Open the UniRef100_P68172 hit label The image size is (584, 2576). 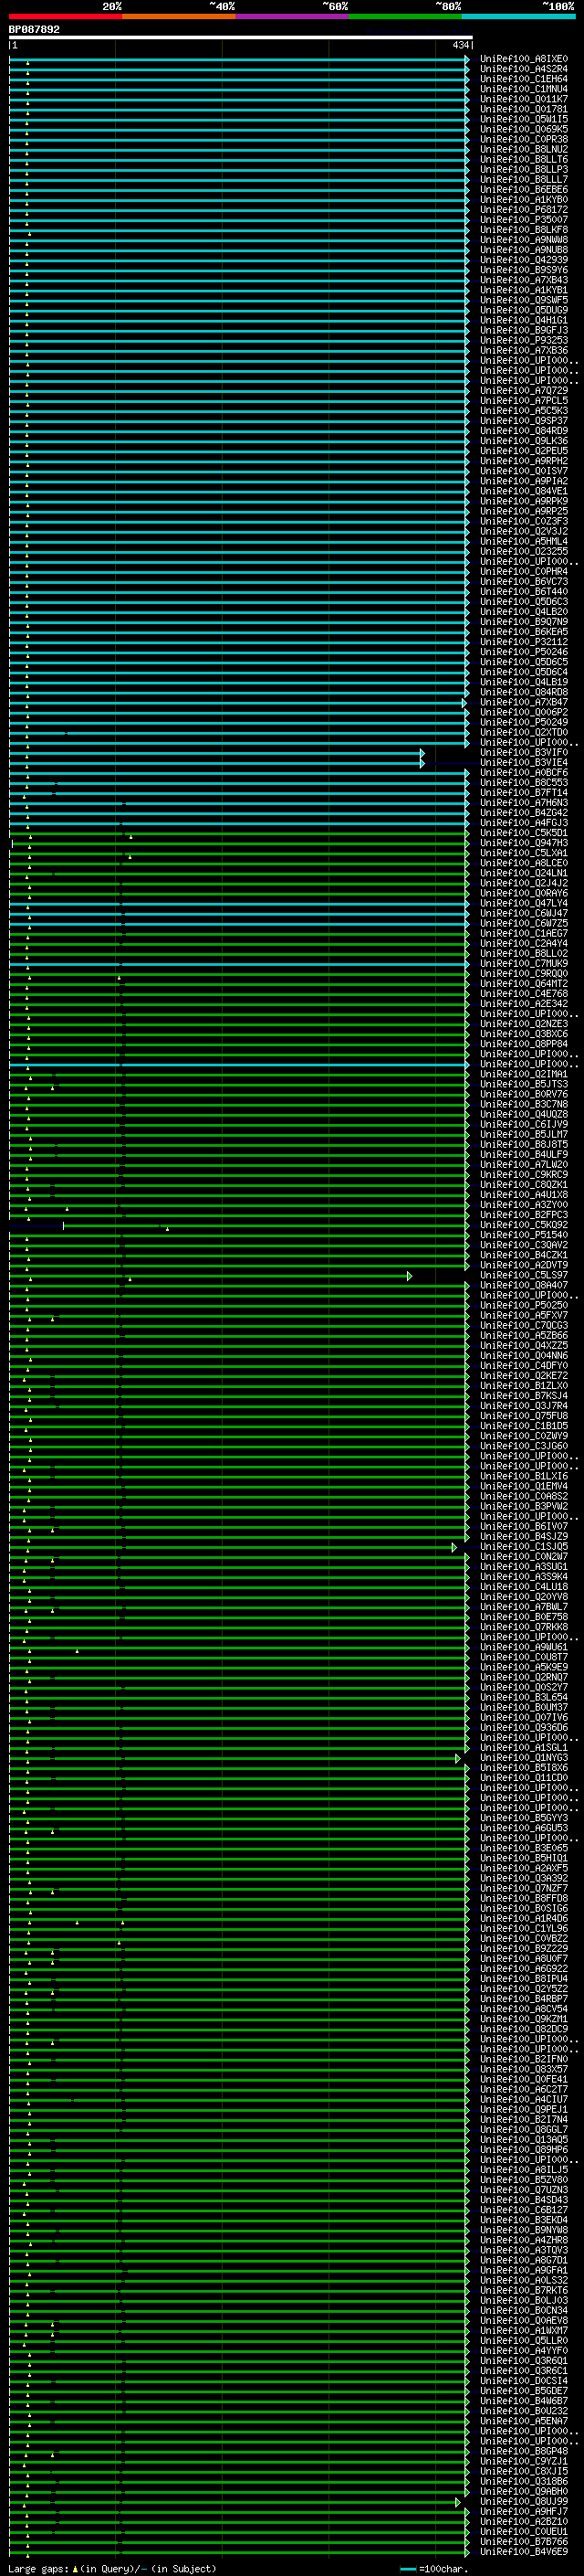523,210
